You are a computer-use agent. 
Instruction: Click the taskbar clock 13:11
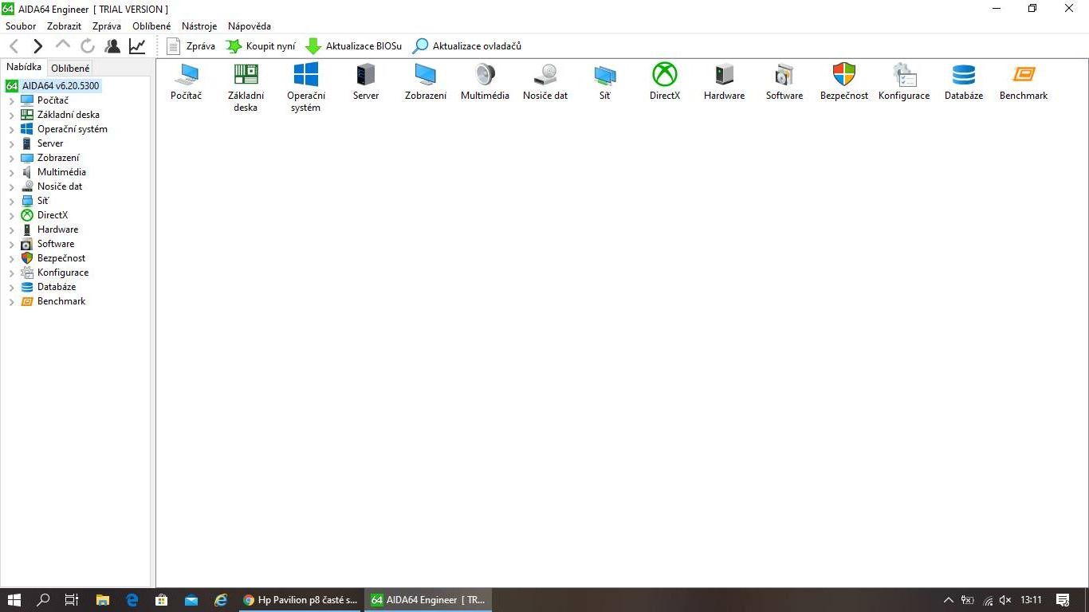[1031, 600]
